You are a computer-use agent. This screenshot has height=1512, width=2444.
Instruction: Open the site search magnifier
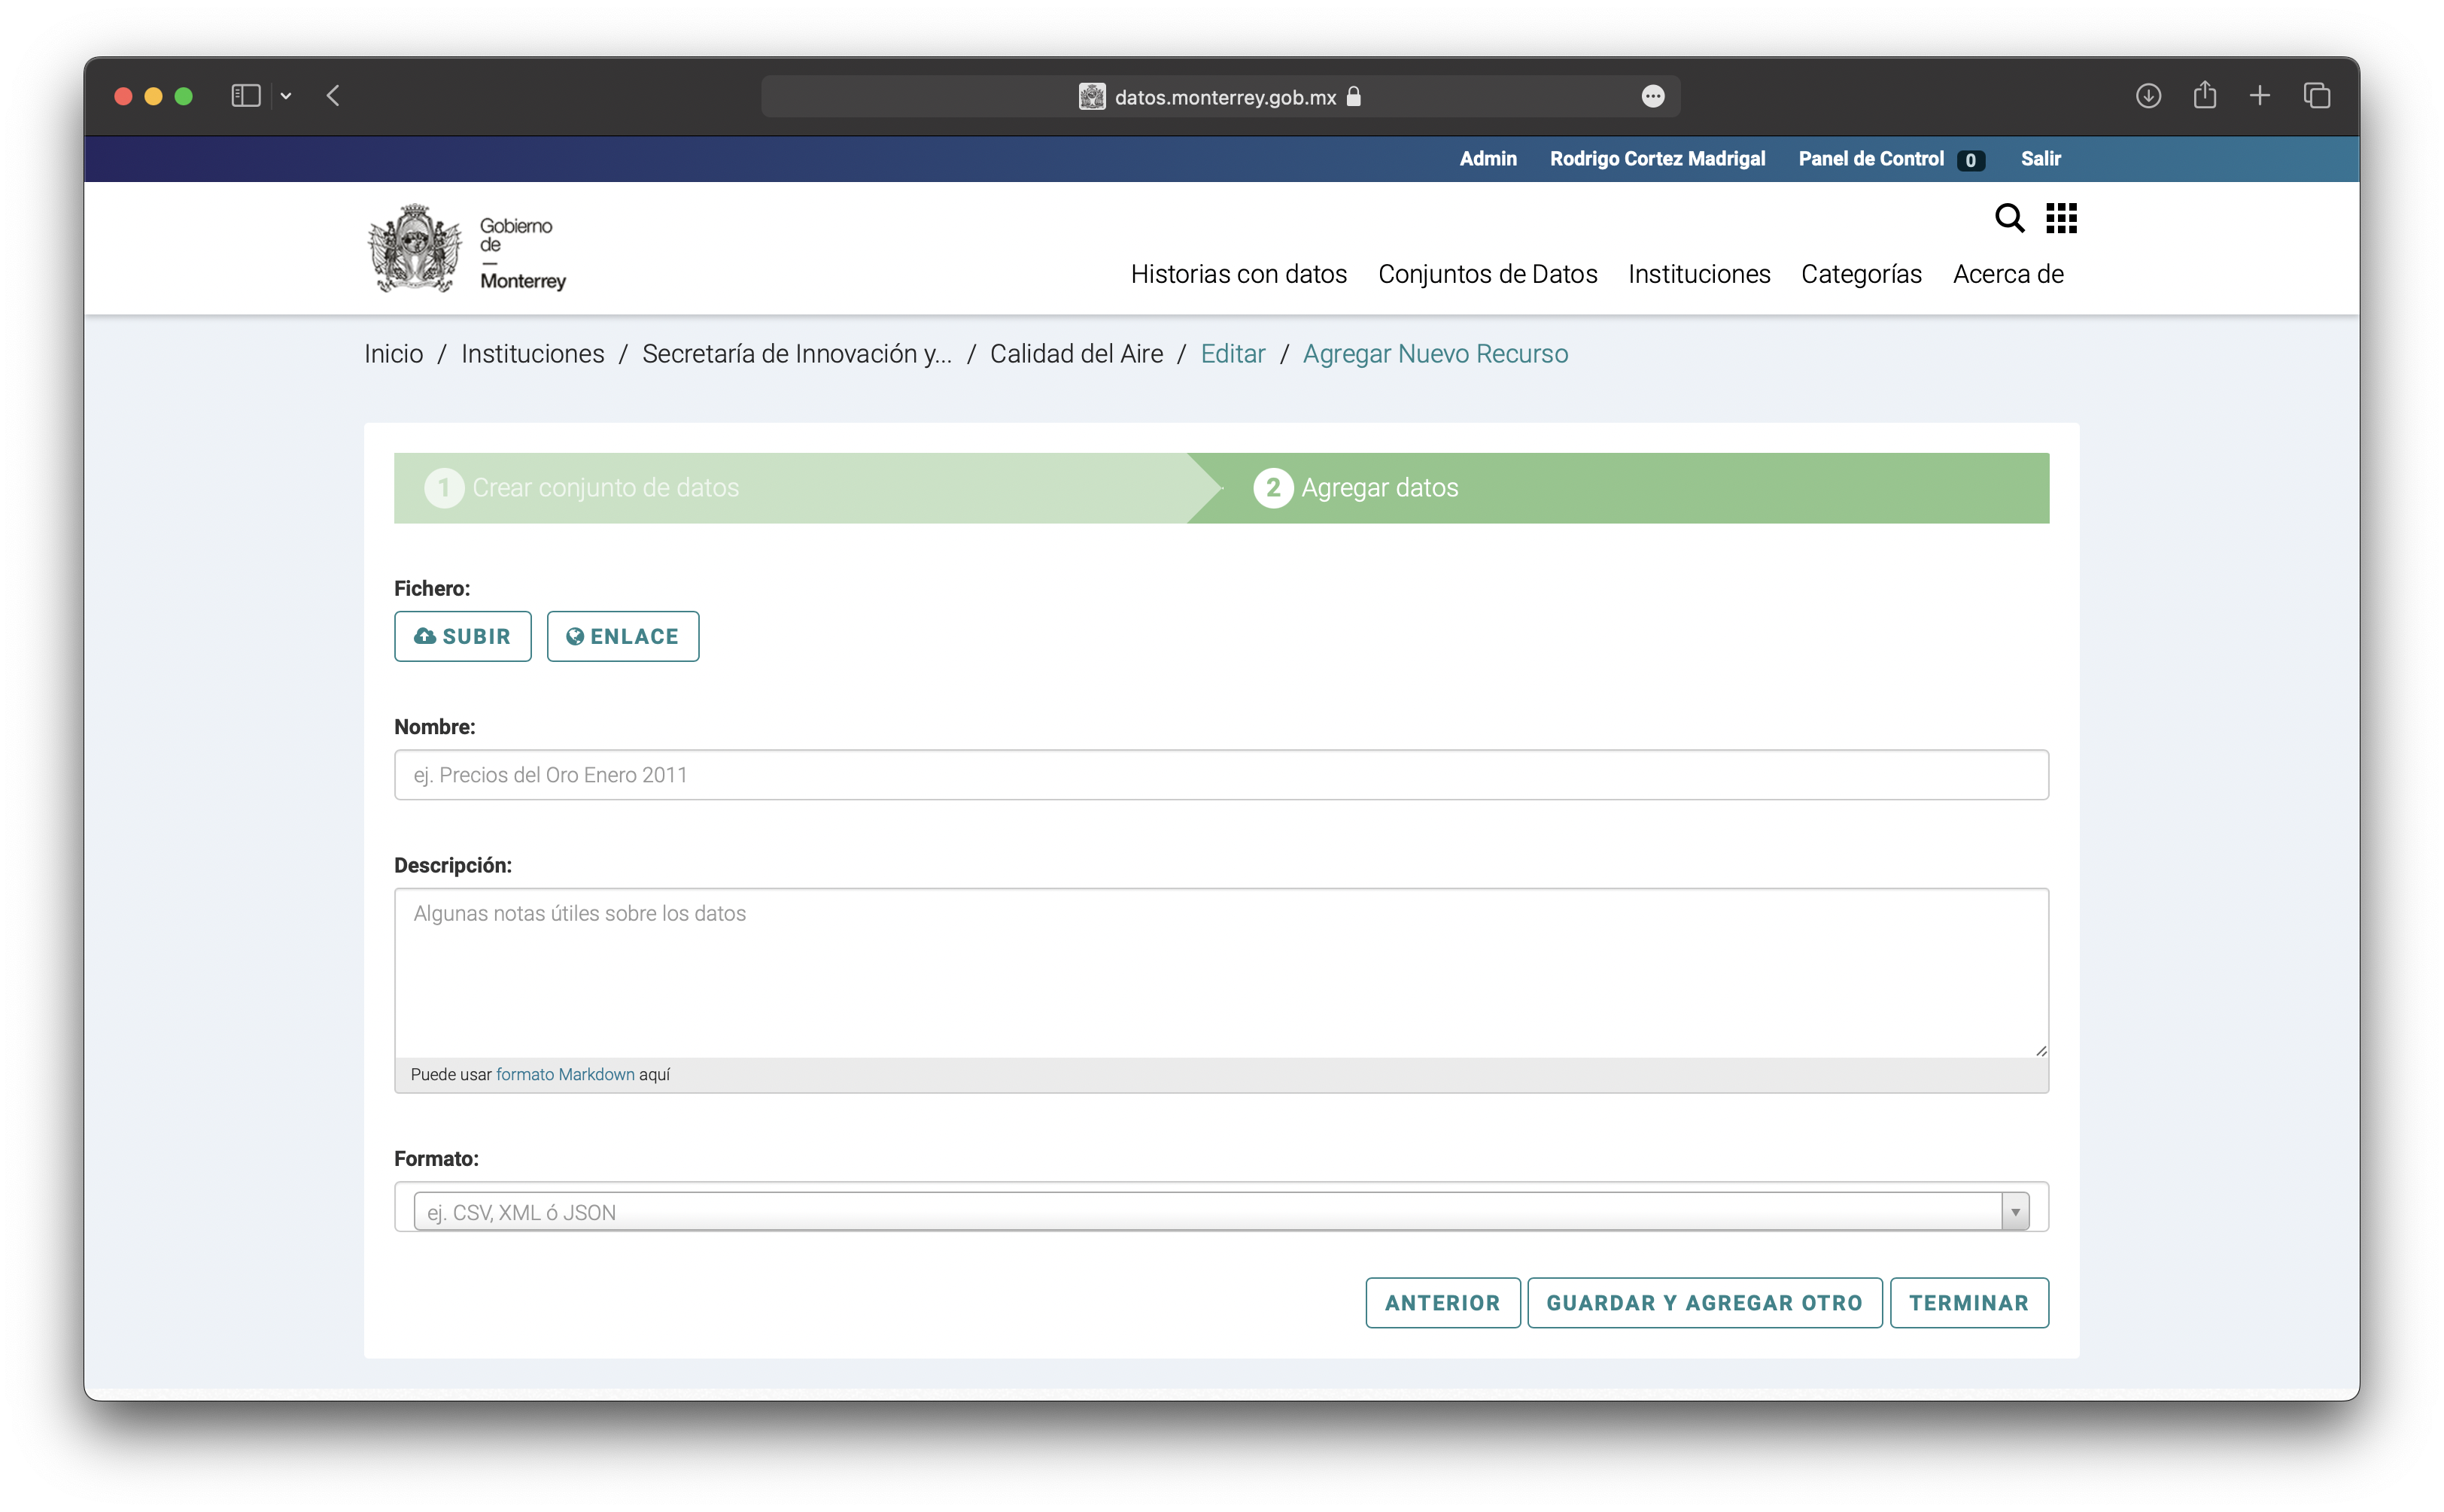(2009, 217)
